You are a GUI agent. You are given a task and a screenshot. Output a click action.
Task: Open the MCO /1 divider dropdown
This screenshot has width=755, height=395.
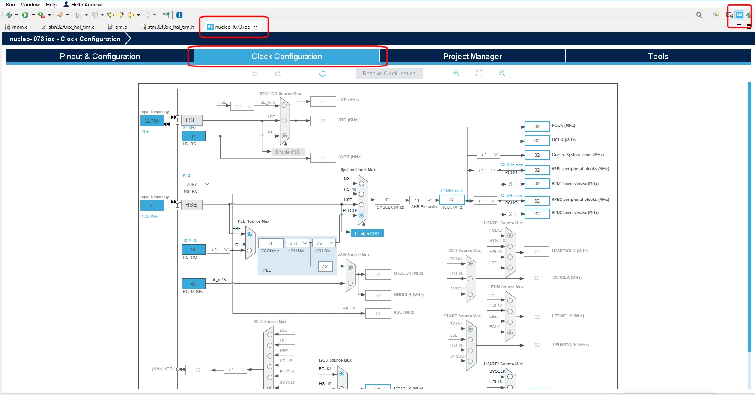236,370
